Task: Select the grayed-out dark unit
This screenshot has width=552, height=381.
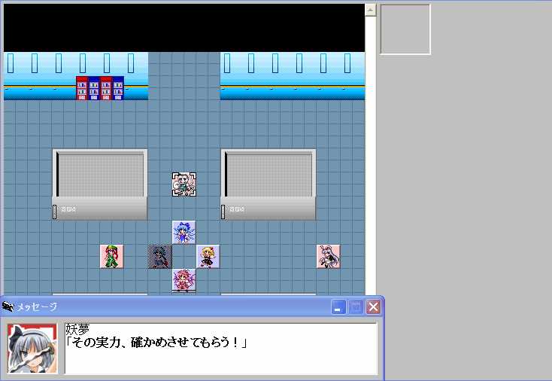Action: point(160,257)
